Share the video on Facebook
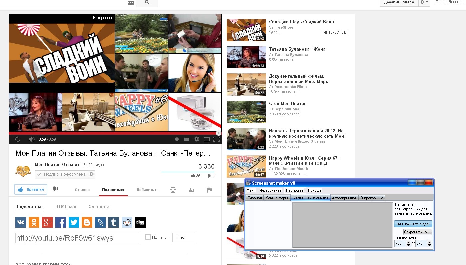The width and height of the screenshot is (466, 265). (x=61, y=222)
